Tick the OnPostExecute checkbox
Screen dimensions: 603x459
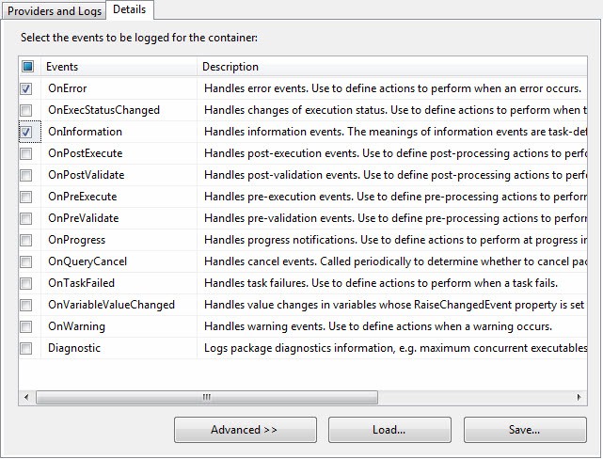[26, 153]
